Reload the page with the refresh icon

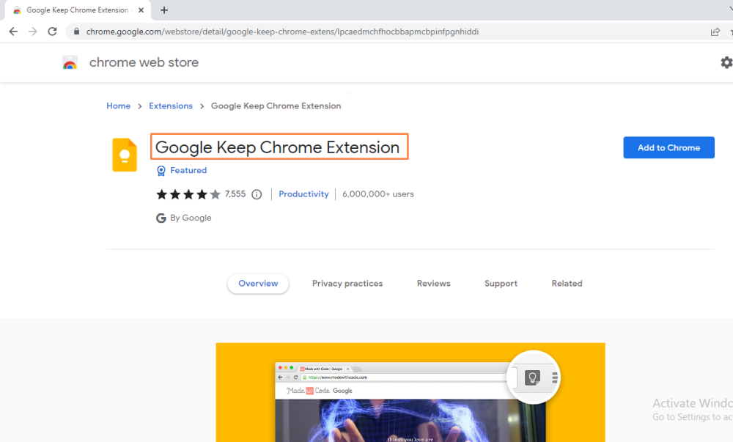(x=52, y=32)
